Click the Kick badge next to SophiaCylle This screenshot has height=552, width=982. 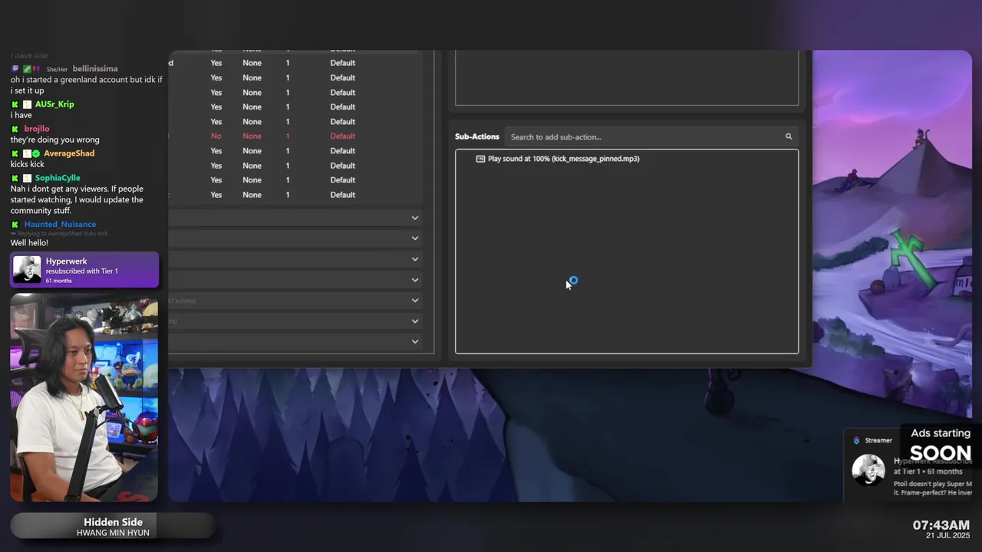pyautogui.click(x=15, y=178)
